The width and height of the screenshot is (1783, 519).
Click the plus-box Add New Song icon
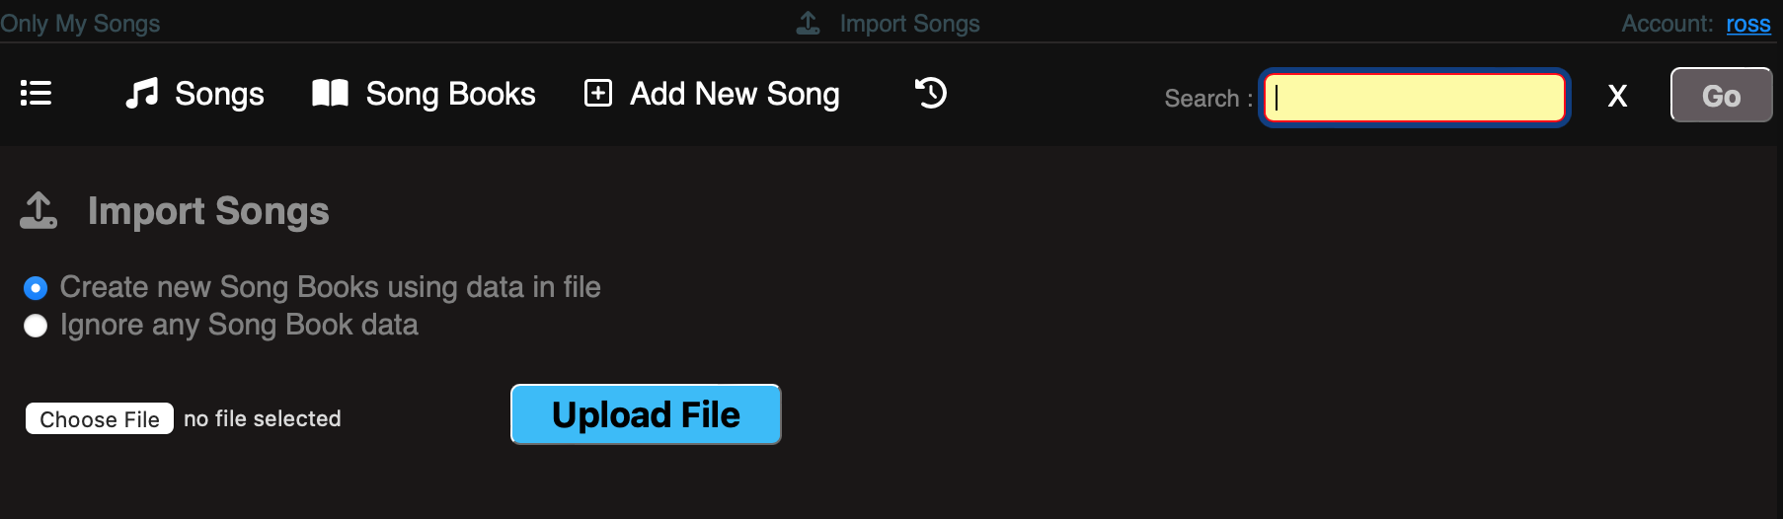(598, 94)
